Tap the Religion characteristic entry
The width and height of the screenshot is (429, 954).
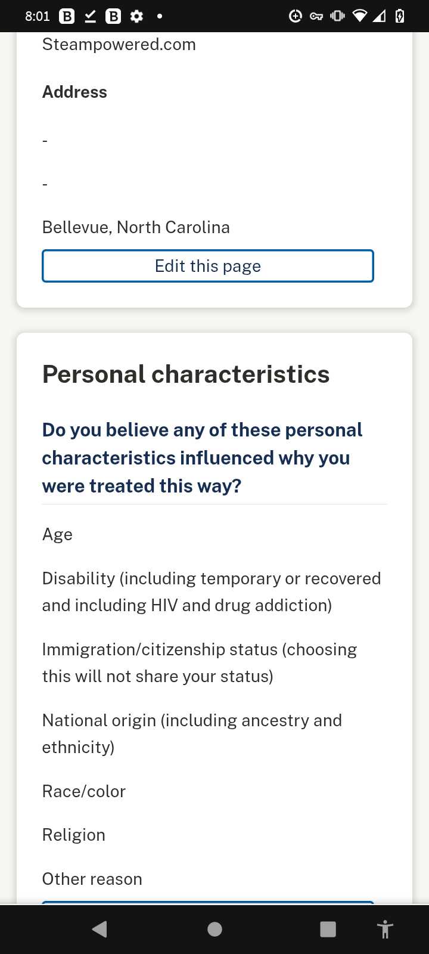pos(74,835)
